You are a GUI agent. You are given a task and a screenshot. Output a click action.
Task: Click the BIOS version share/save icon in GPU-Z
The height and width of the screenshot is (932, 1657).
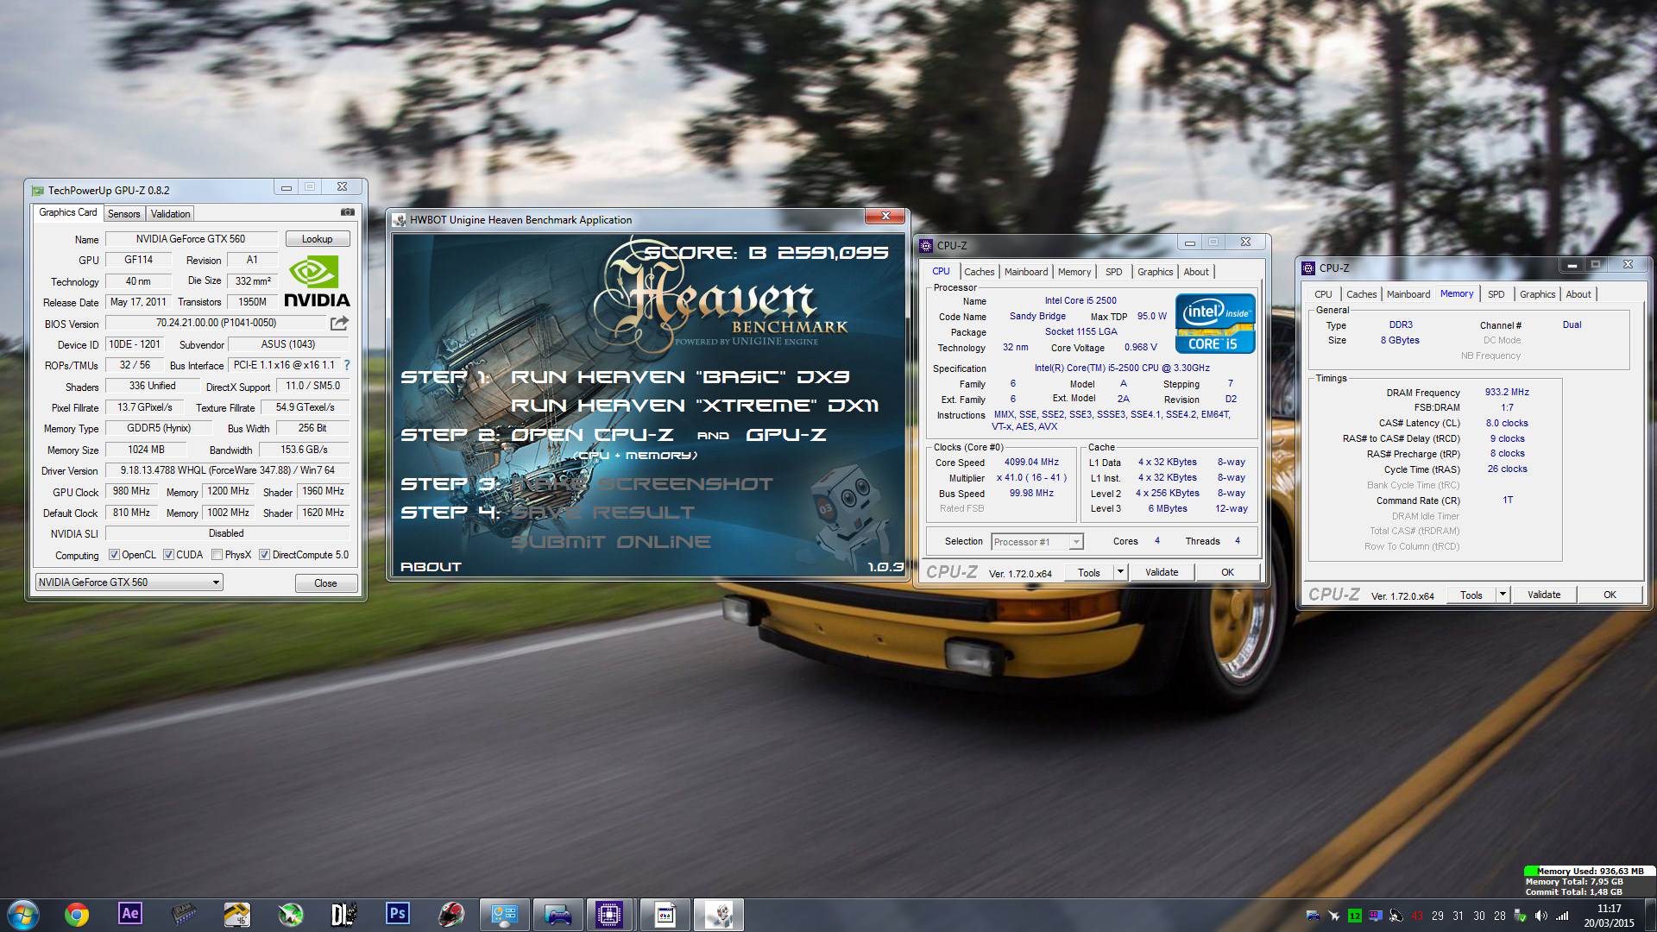click(x=339, y=323)
